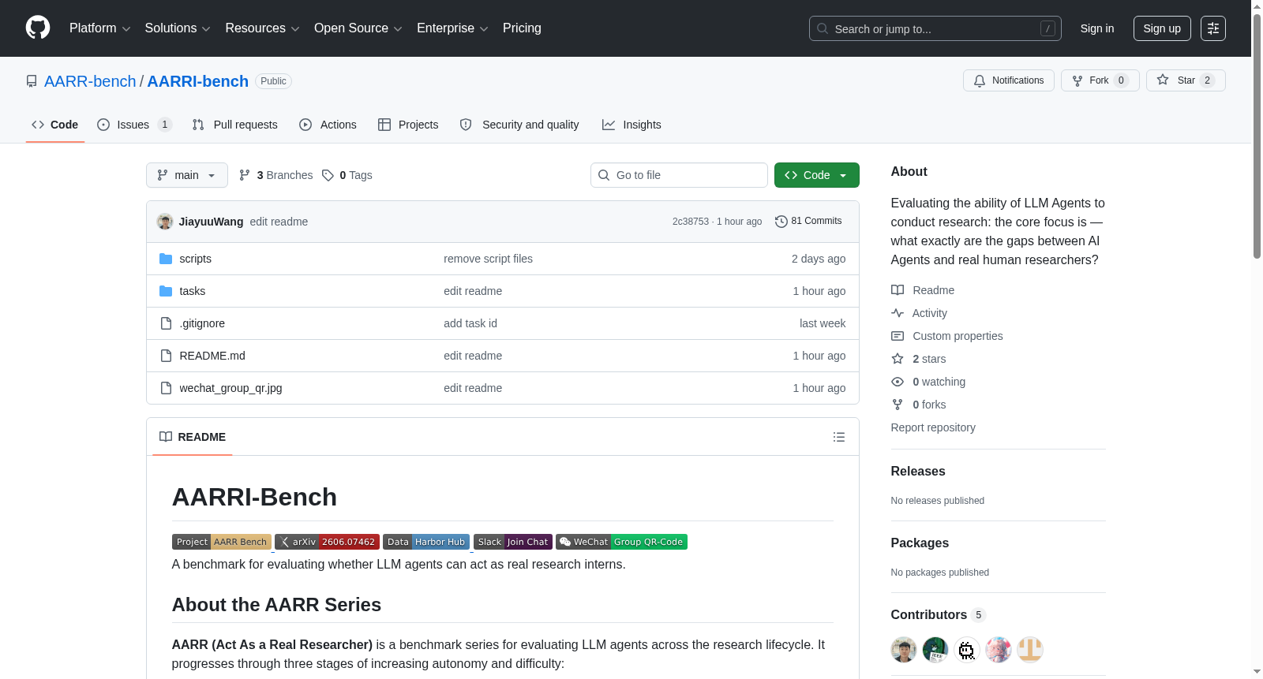Click the star icon beside 2 stars
Screen dimensions: 1263x679
click(x=898, y=359)
